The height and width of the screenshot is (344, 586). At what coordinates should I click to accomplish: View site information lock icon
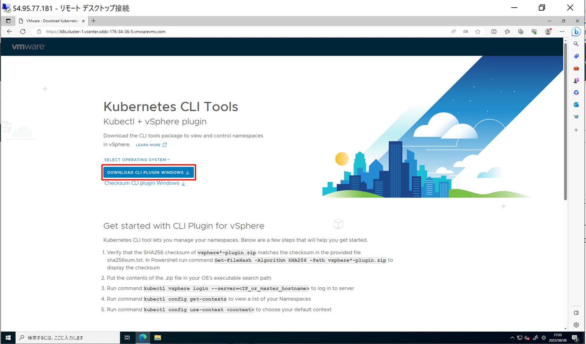39,31
